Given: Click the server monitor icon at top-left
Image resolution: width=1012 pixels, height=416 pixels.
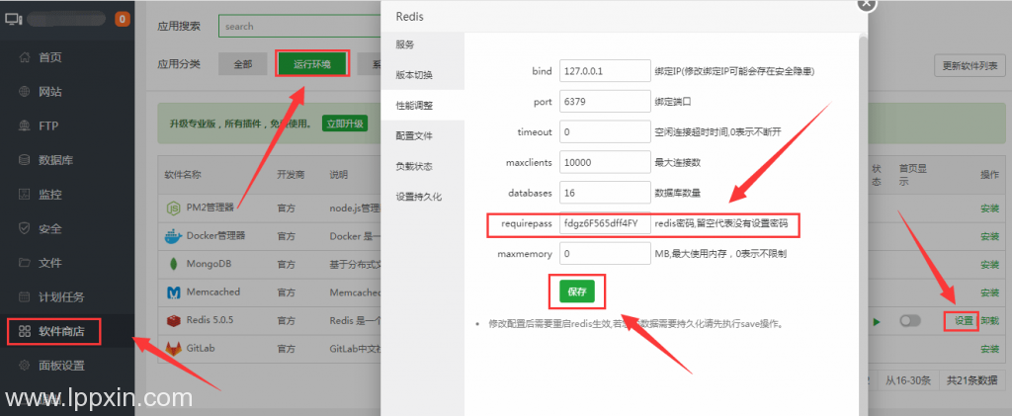Looking at the screenshot, I should pos(14,20).
